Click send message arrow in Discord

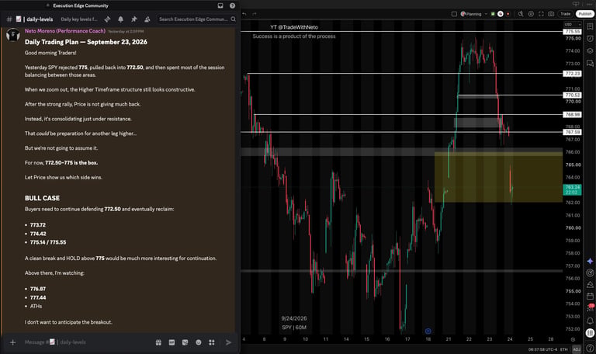(x=228, y=342)
